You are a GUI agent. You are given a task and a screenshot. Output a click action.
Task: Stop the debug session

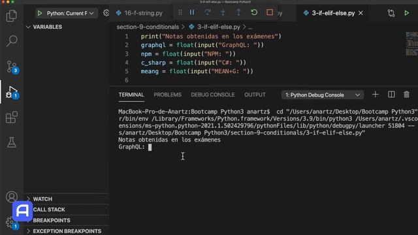pyautogui.click(x=270, y=12)
